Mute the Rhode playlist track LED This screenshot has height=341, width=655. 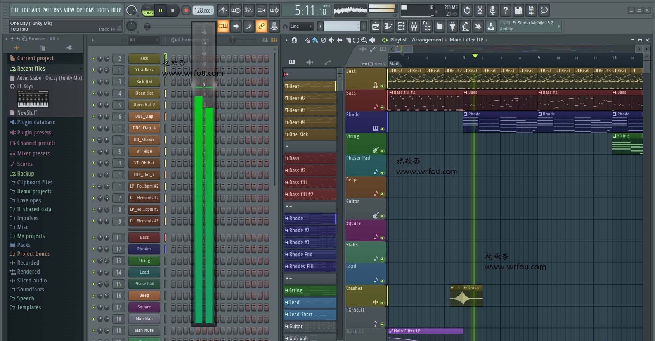click(x=382, y=129)
